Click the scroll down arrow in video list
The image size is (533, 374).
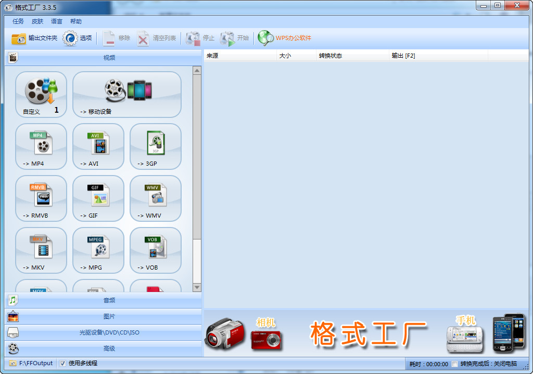[197, 287]
